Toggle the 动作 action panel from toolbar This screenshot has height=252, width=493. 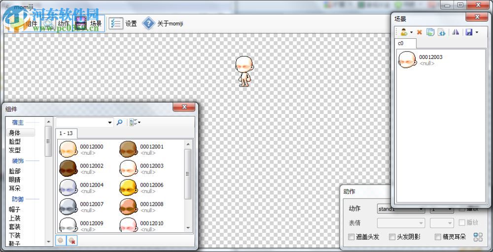coord(56,24)
